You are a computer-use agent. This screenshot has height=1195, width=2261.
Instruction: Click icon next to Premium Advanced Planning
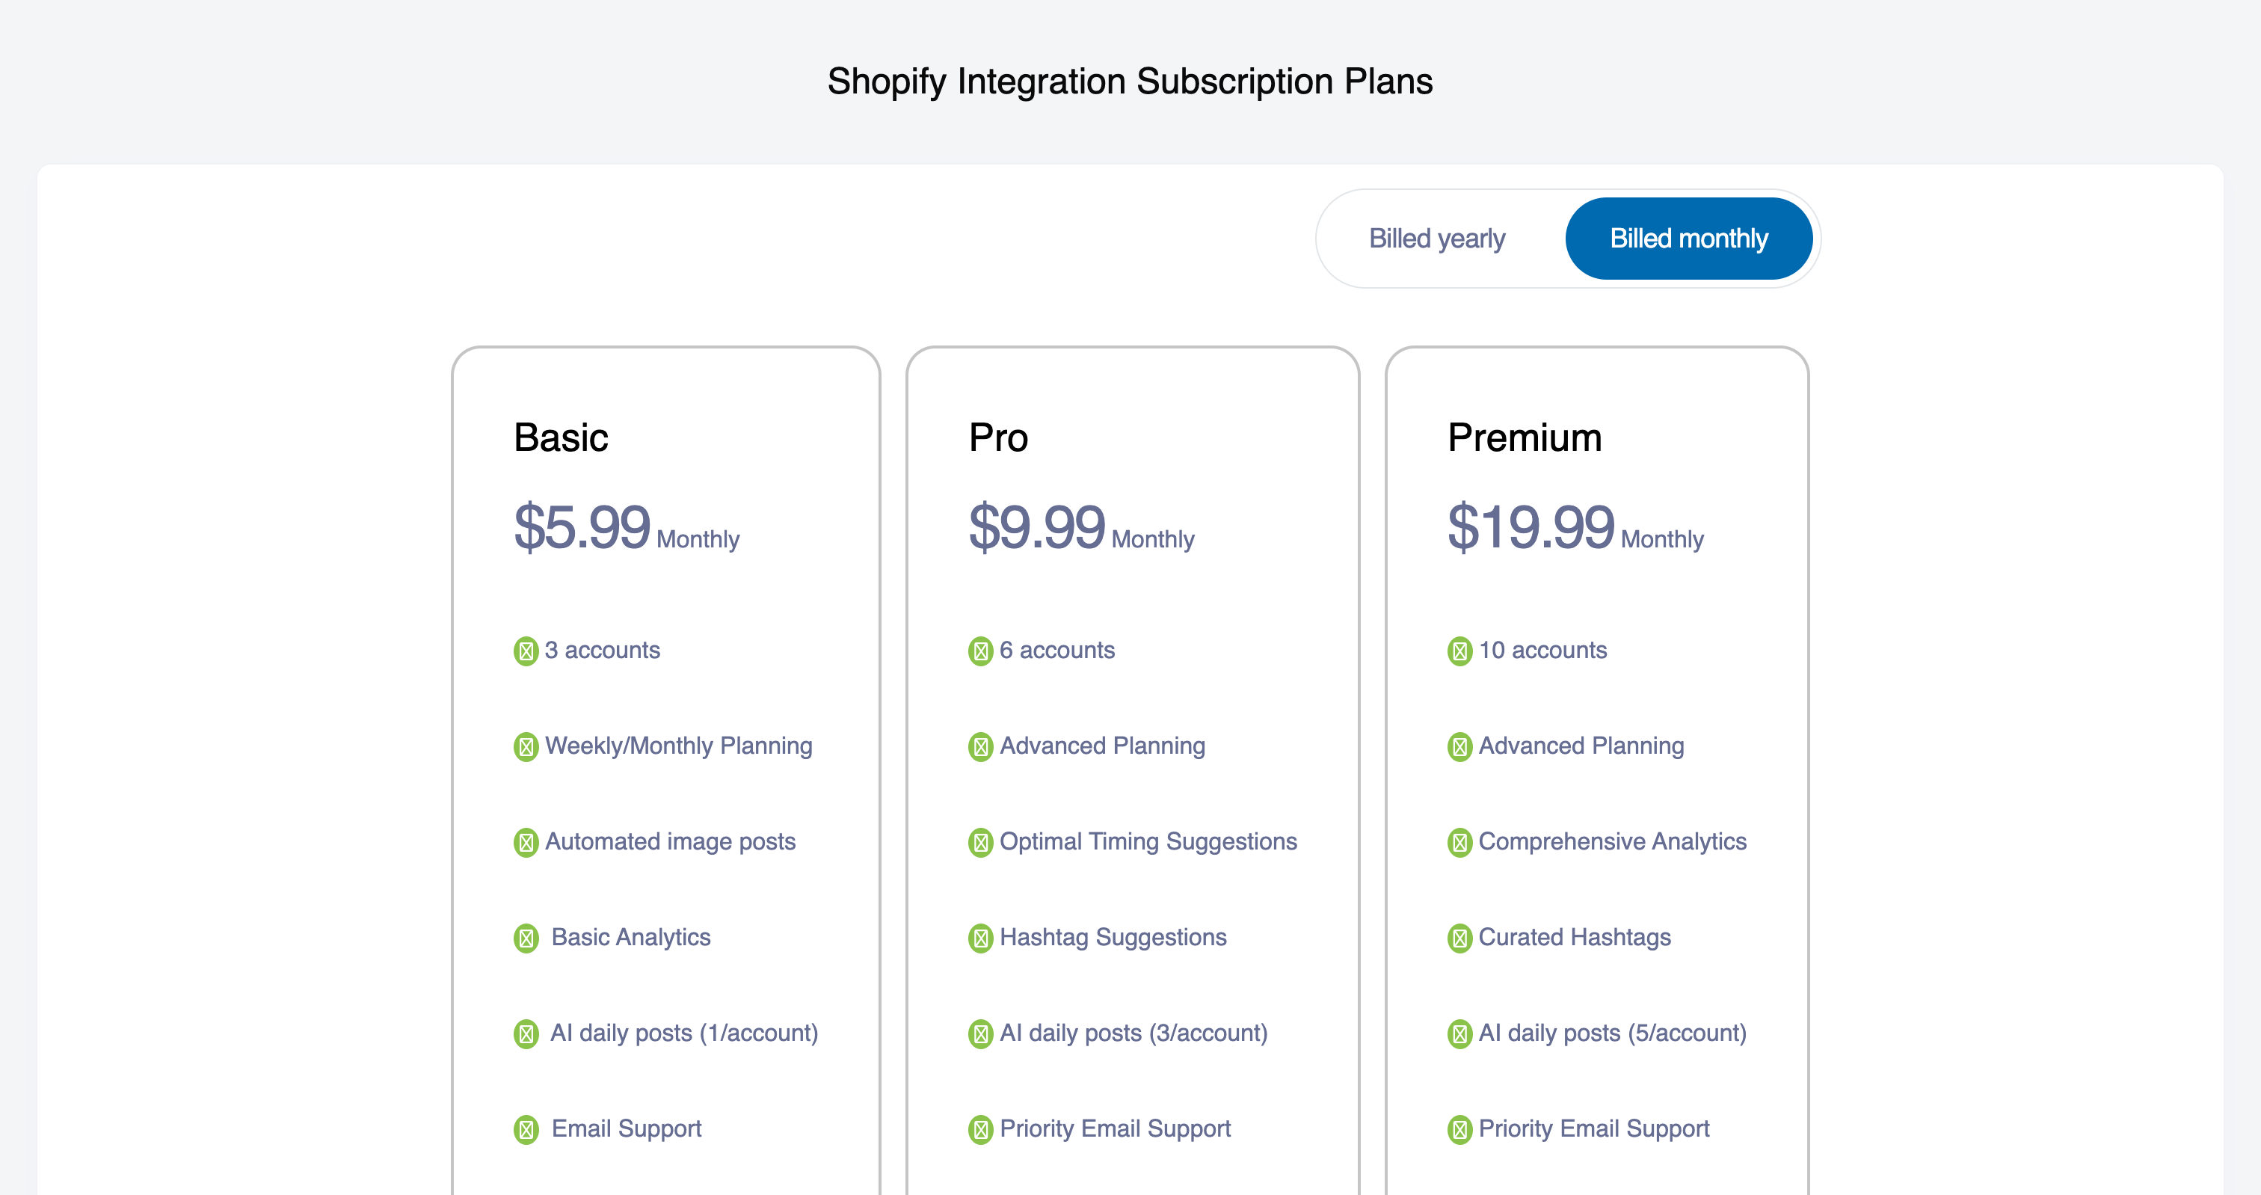click(x=1459, y=747)
